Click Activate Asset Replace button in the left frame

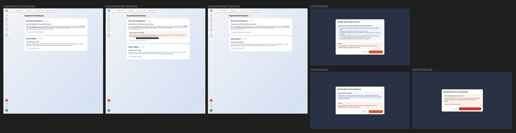point(33,48)
